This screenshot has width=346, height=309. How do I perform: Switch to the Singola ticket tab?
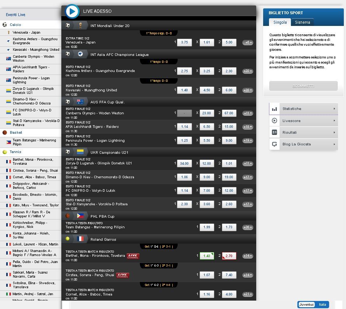(x=280, y=22)
